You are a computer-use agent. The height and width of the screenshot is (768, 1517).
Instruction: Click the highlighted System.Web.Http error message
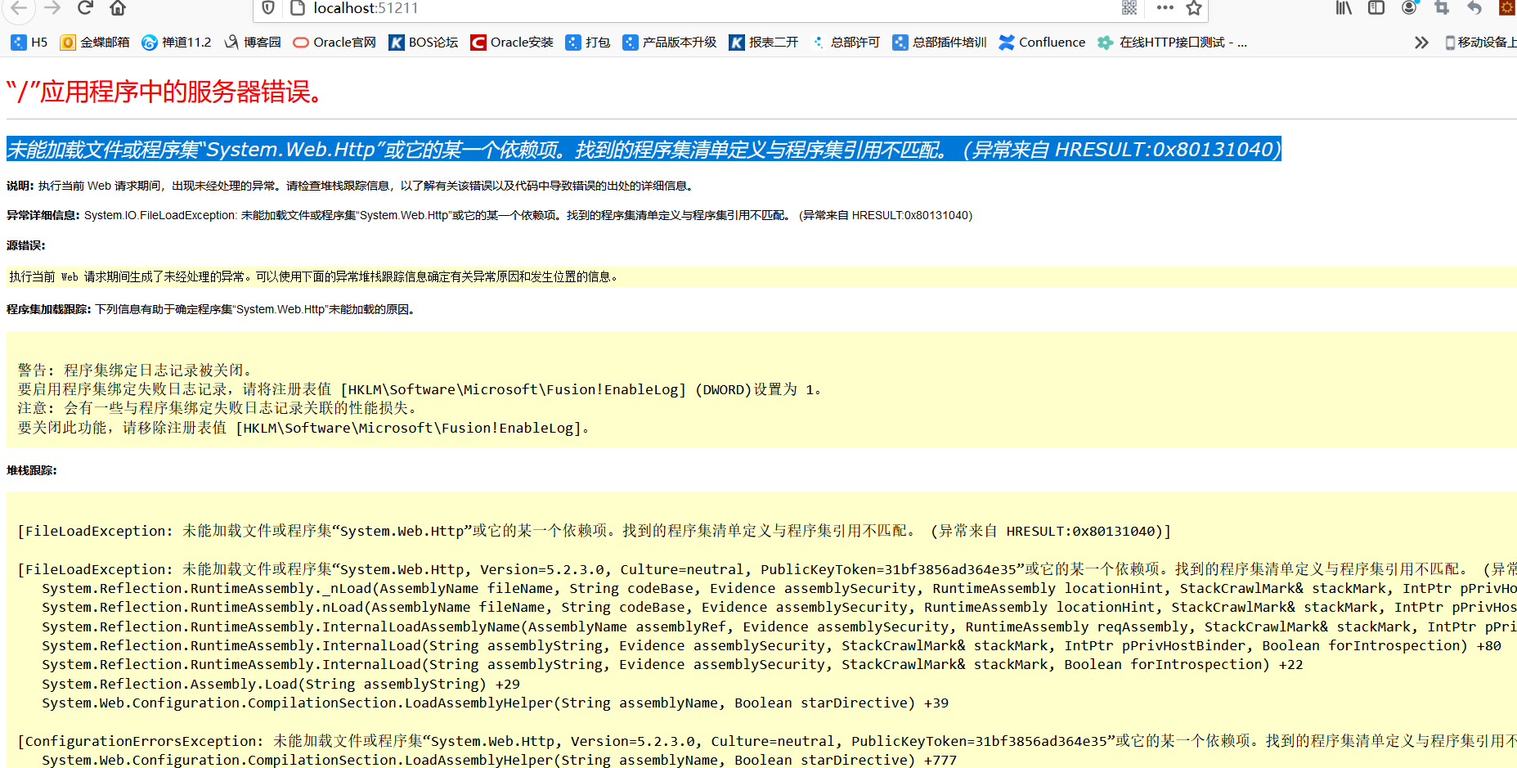(x=644, y=150)
